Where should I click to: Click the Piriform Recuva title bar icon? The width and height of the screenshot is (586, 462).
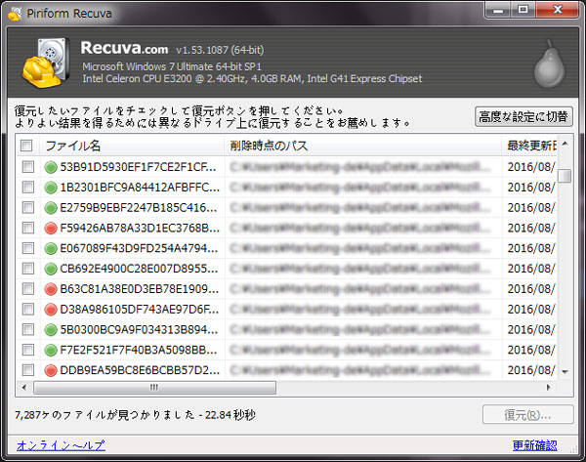click(15, 14)
